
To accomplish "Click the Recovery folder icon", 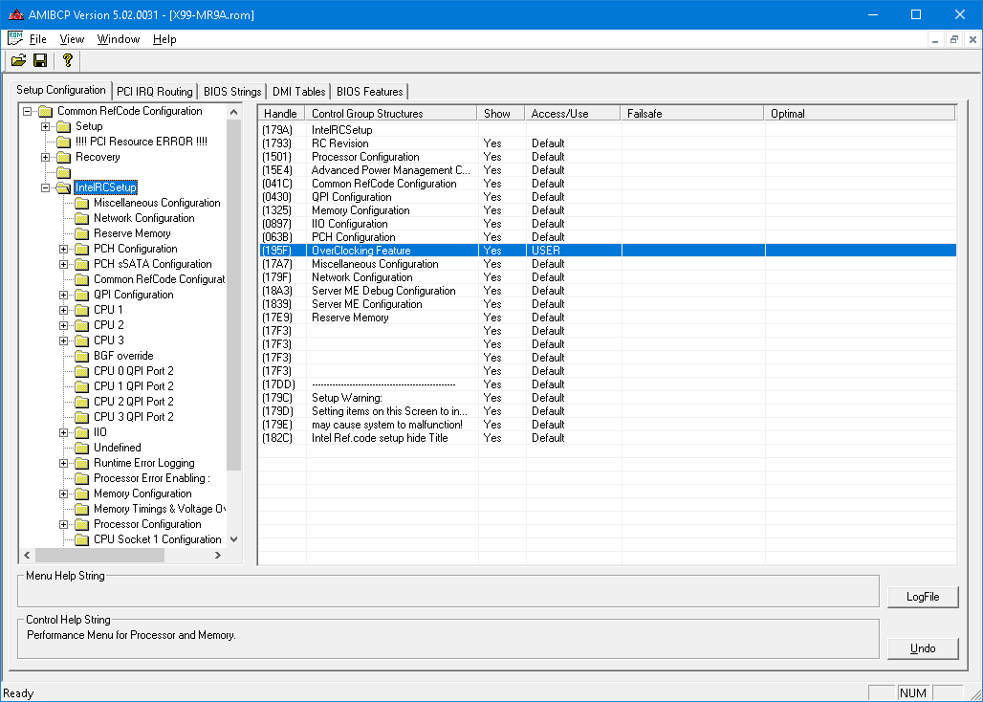I will (63, 157).
